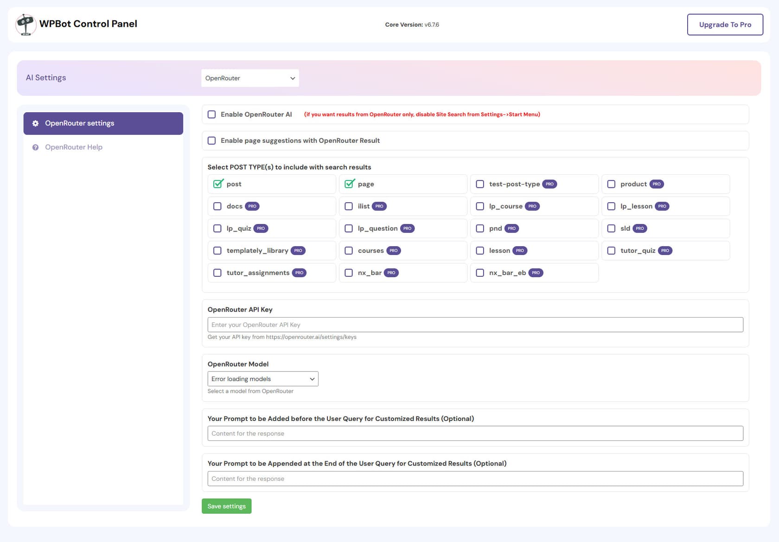This screenshot has width=779, height=542.
Task: Select the pnd checkbox
Action: (480, 229)
